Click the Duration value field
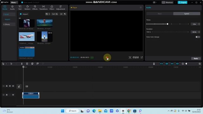The height and width of the screenshot is (114, 203). (194, 32)
